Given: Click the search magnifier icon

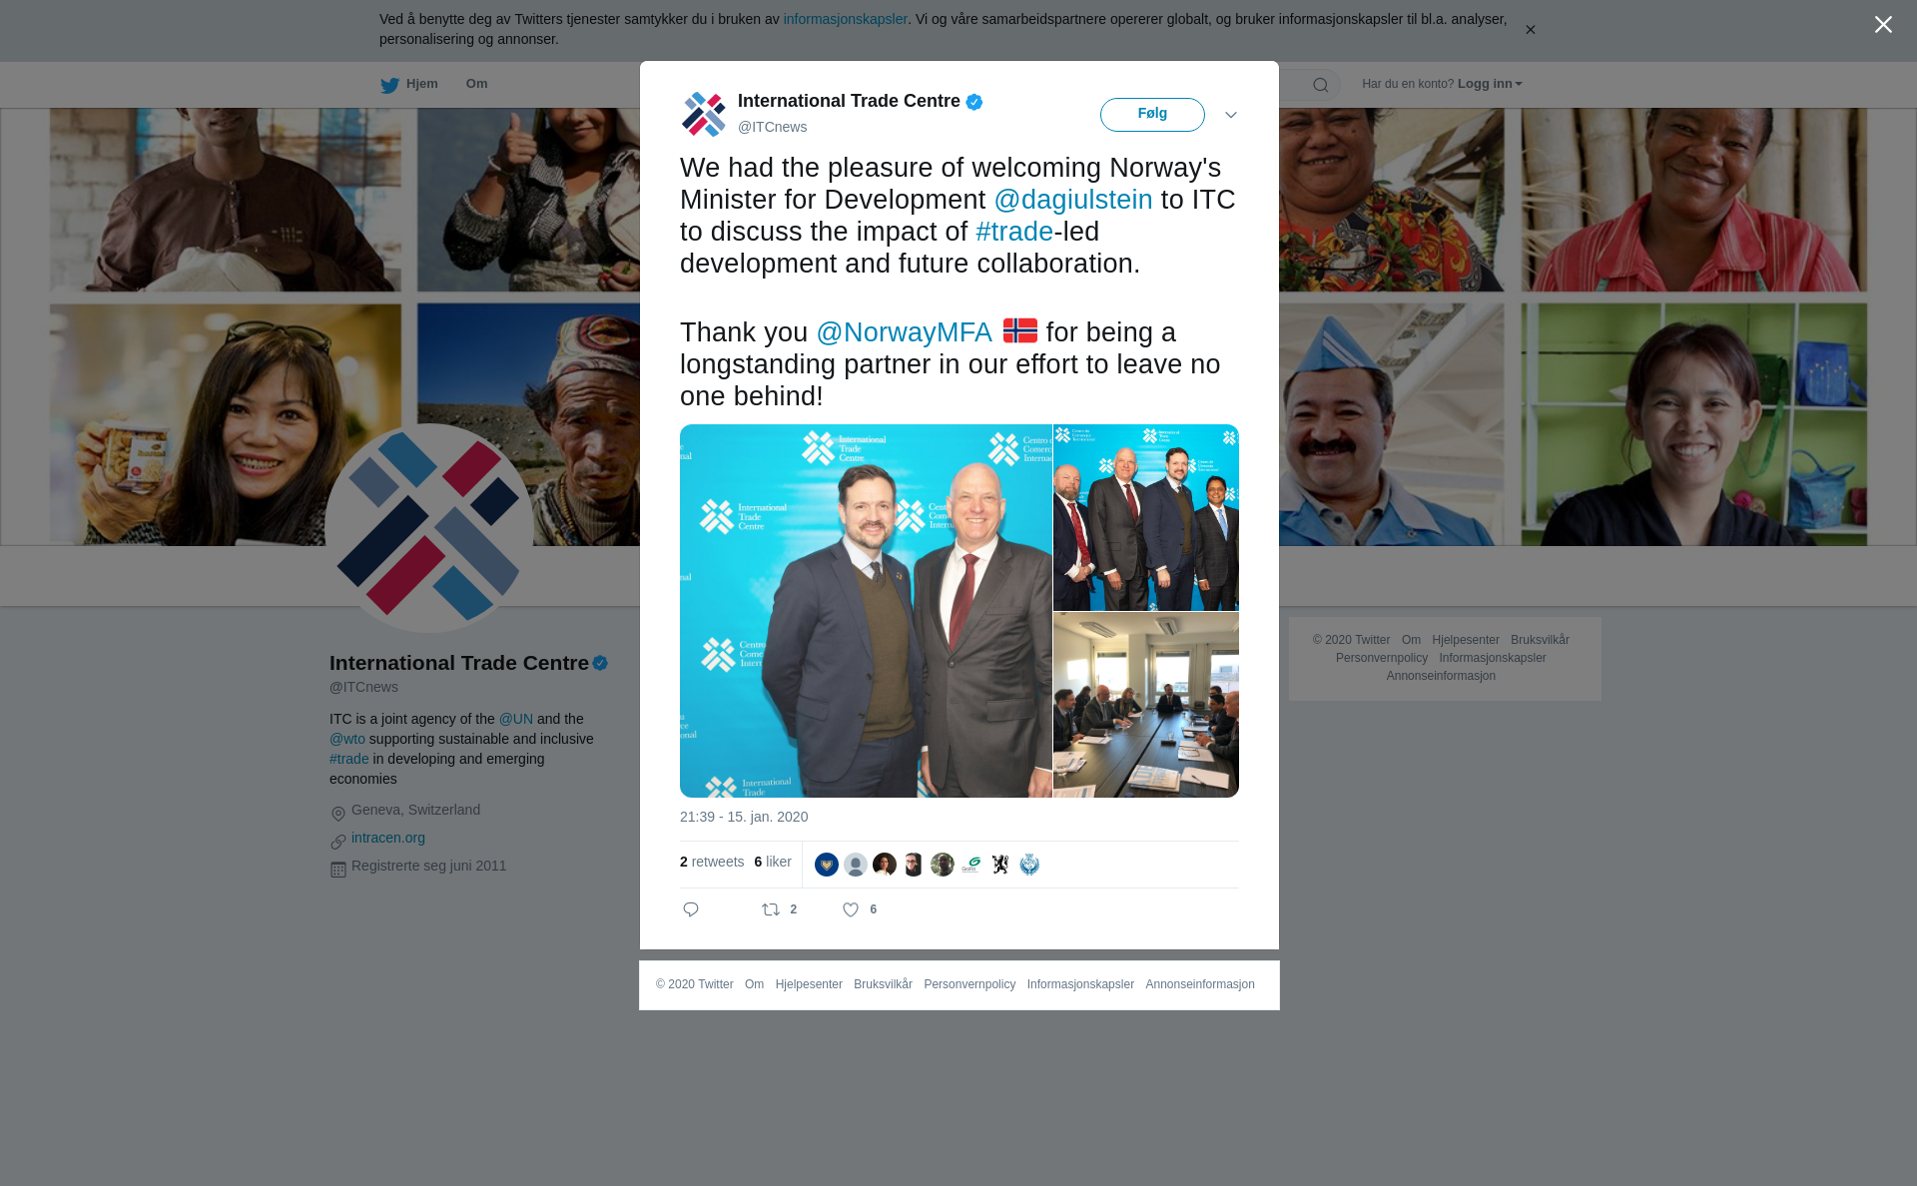Looking at the screenshot, I should [x=1321, y=85].
